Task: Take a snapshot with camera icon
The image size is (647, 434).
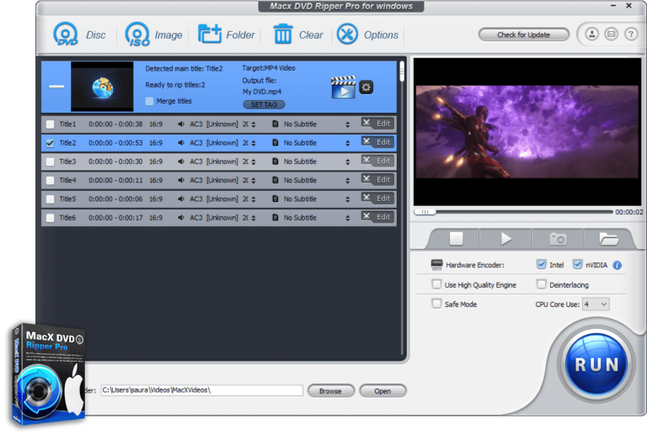Action: click(x=558, y=238)
